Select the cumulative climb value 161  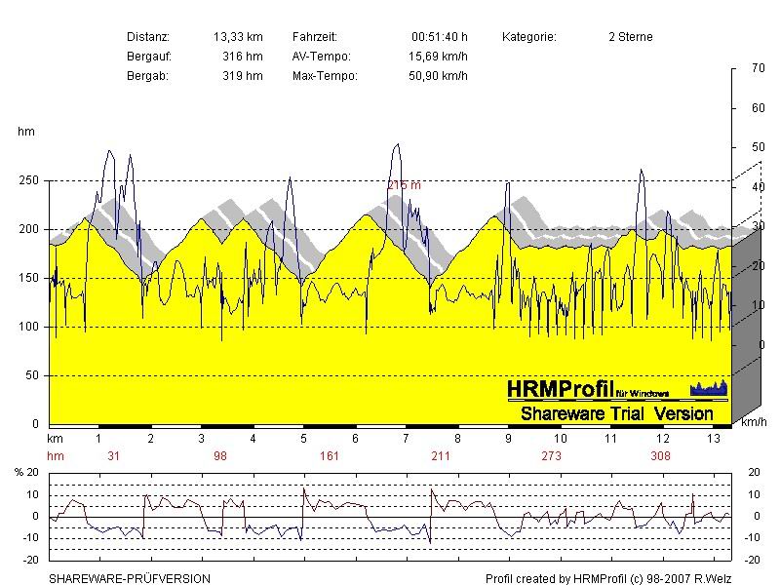pyautogui.click(x=331, y=455)
